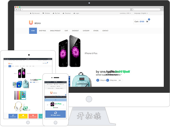
Task: Expand the currency USD dropdown on monitor
Action: pos(125,13)
